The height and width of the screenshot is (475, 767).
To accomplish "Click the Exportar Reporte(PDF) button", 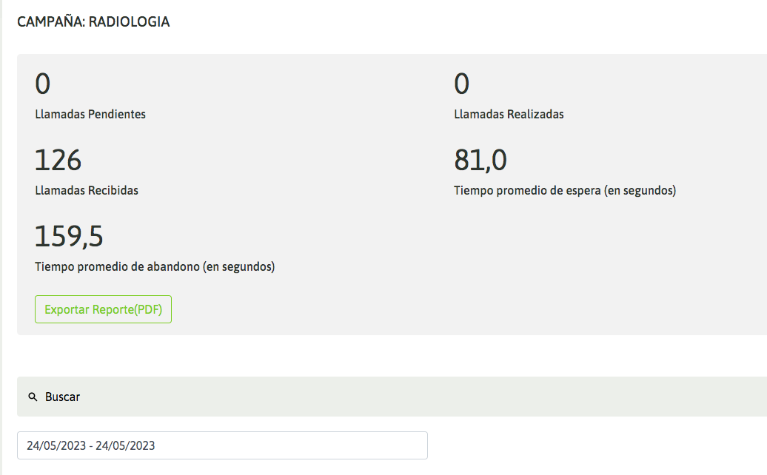I will (103, 309).
